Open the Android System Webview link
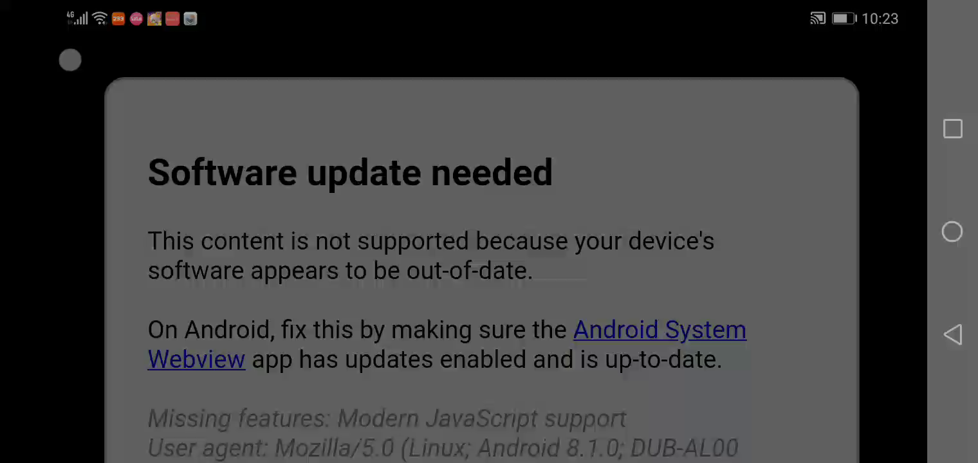 [660, 330]
